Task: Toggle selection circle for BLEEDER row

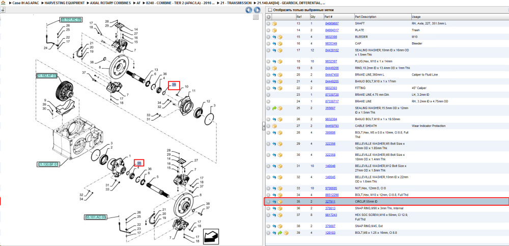Action: tap(268, 37)
